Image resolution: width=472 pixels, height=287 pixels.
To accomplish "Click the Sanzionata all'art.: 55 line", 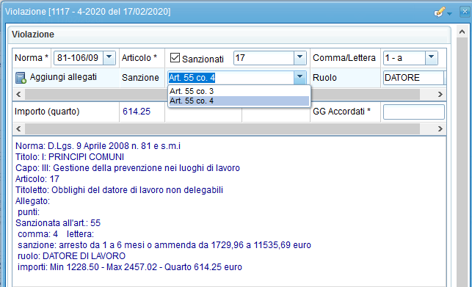I will click(58, 223).
